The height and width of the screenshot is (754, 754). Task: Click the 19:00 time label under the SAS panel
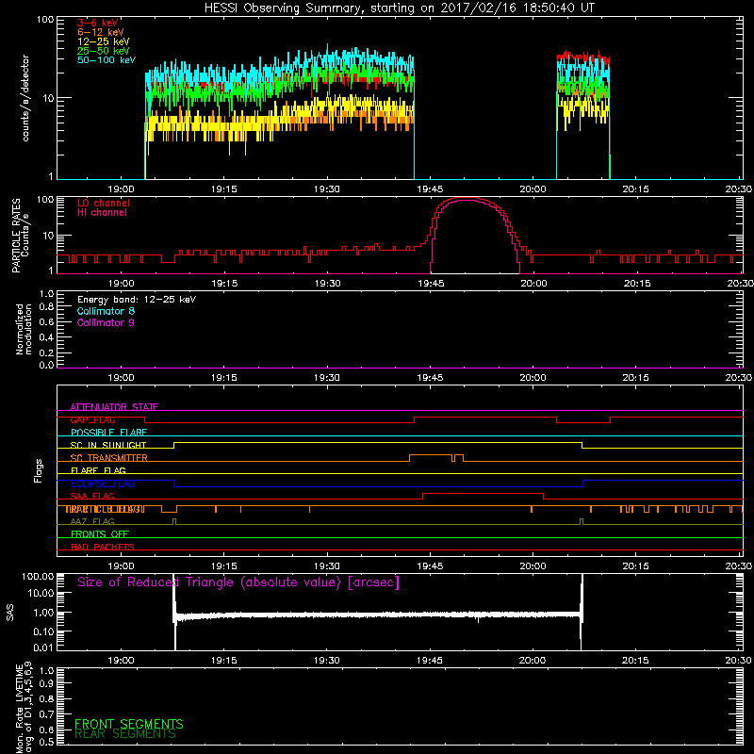point(122,661)
